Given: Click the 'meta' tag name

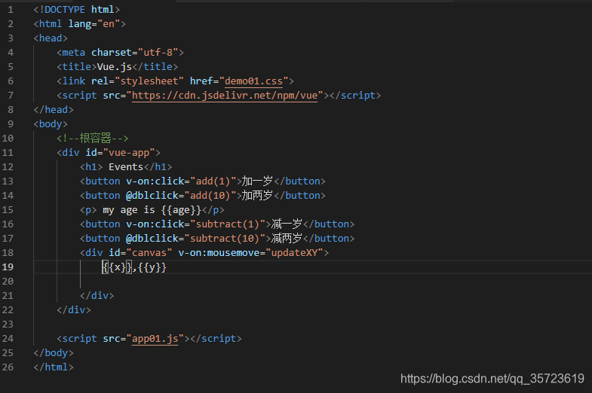Looking at the screenshot, I should click(x=74, y=53).
